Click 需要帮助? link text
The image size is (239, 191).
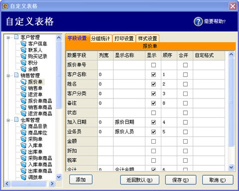[215, 21]
